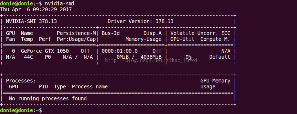
Task: Click the 0% GPU-Util value
Action: [188, 57]
